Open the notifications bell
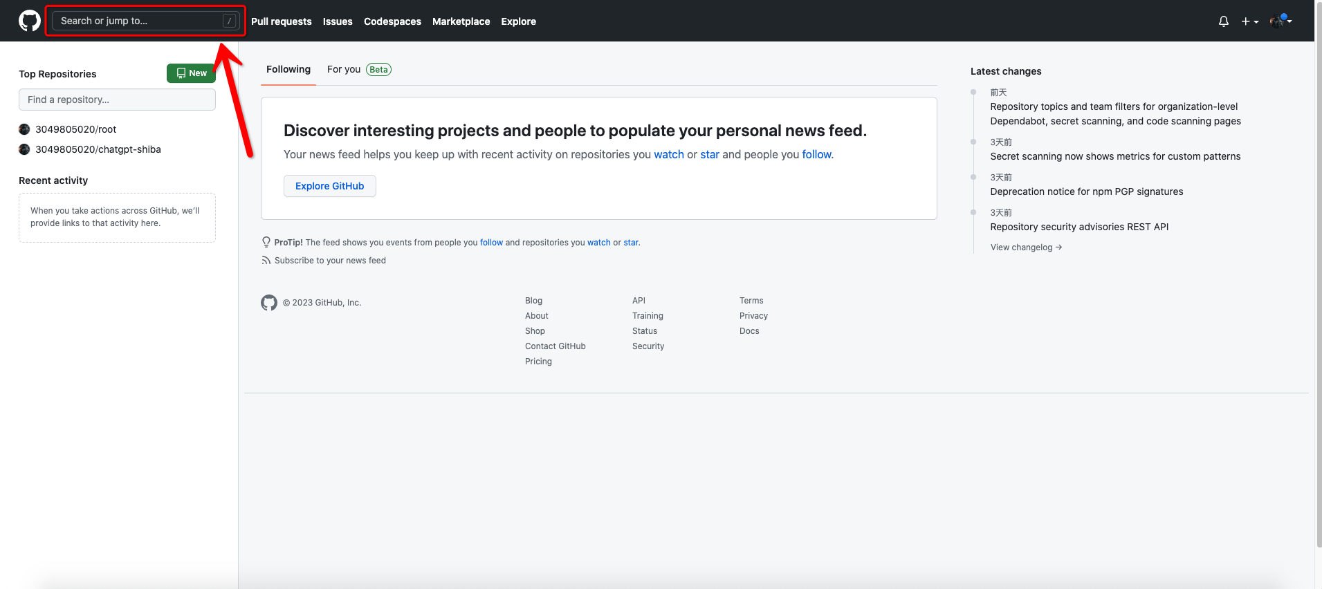 click(1223, 21)
